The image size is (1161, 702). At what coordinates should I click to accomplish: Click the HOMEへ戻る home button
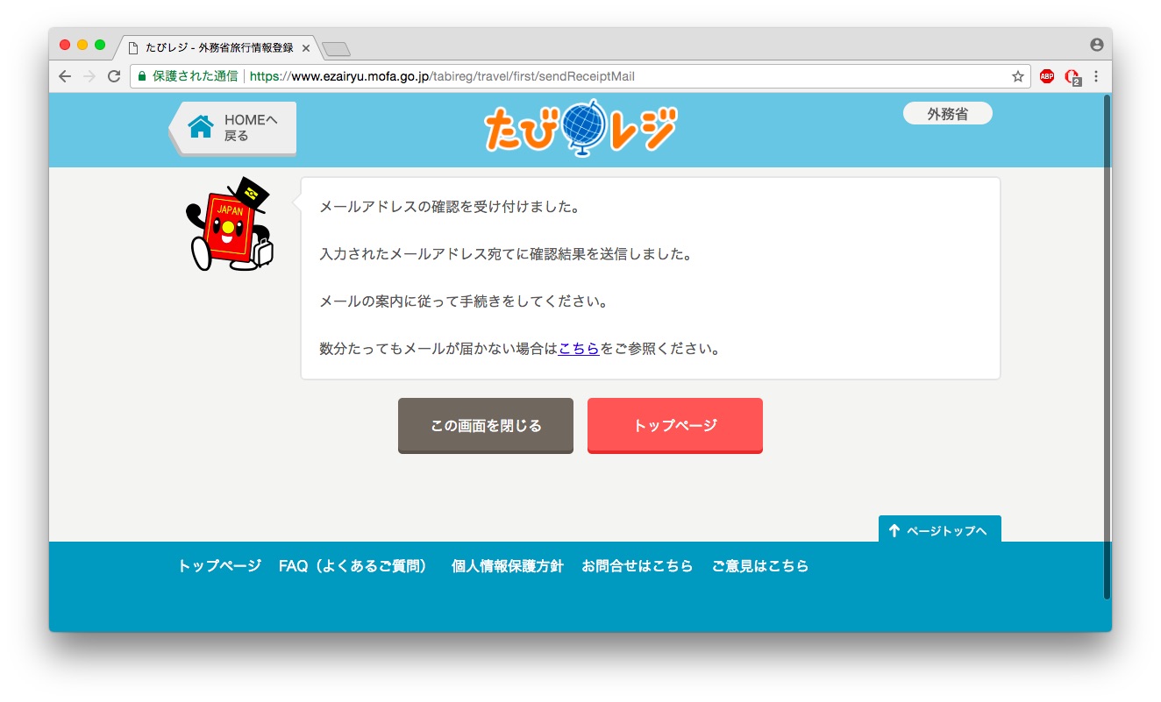pyautogui.click(x=233, y=128)
